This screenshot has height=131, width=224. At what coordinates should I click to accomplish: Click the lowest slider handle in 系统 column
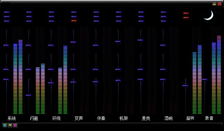(6, 79)
